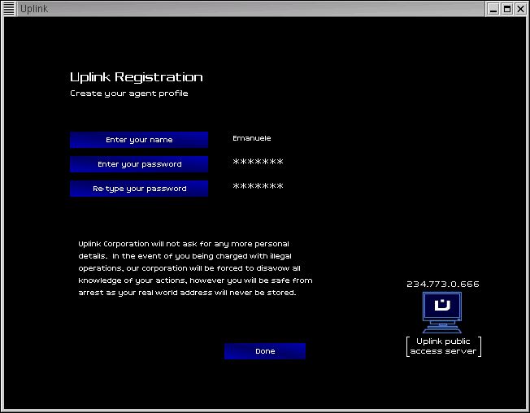Confirm registration with the Done button

pos(265,351)
